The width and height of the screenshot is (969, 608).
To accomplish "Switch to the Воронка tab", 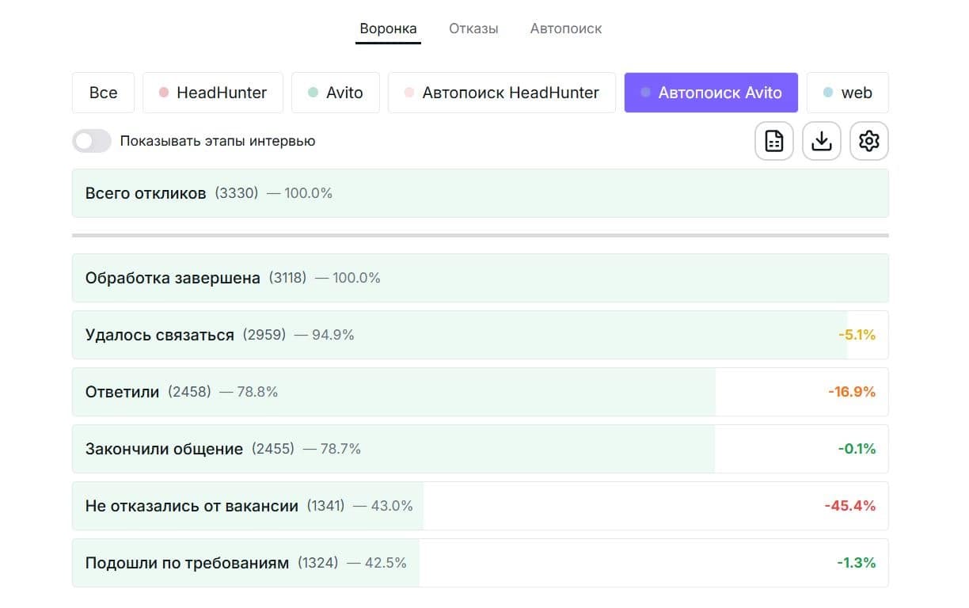I will tap(388, 28).
